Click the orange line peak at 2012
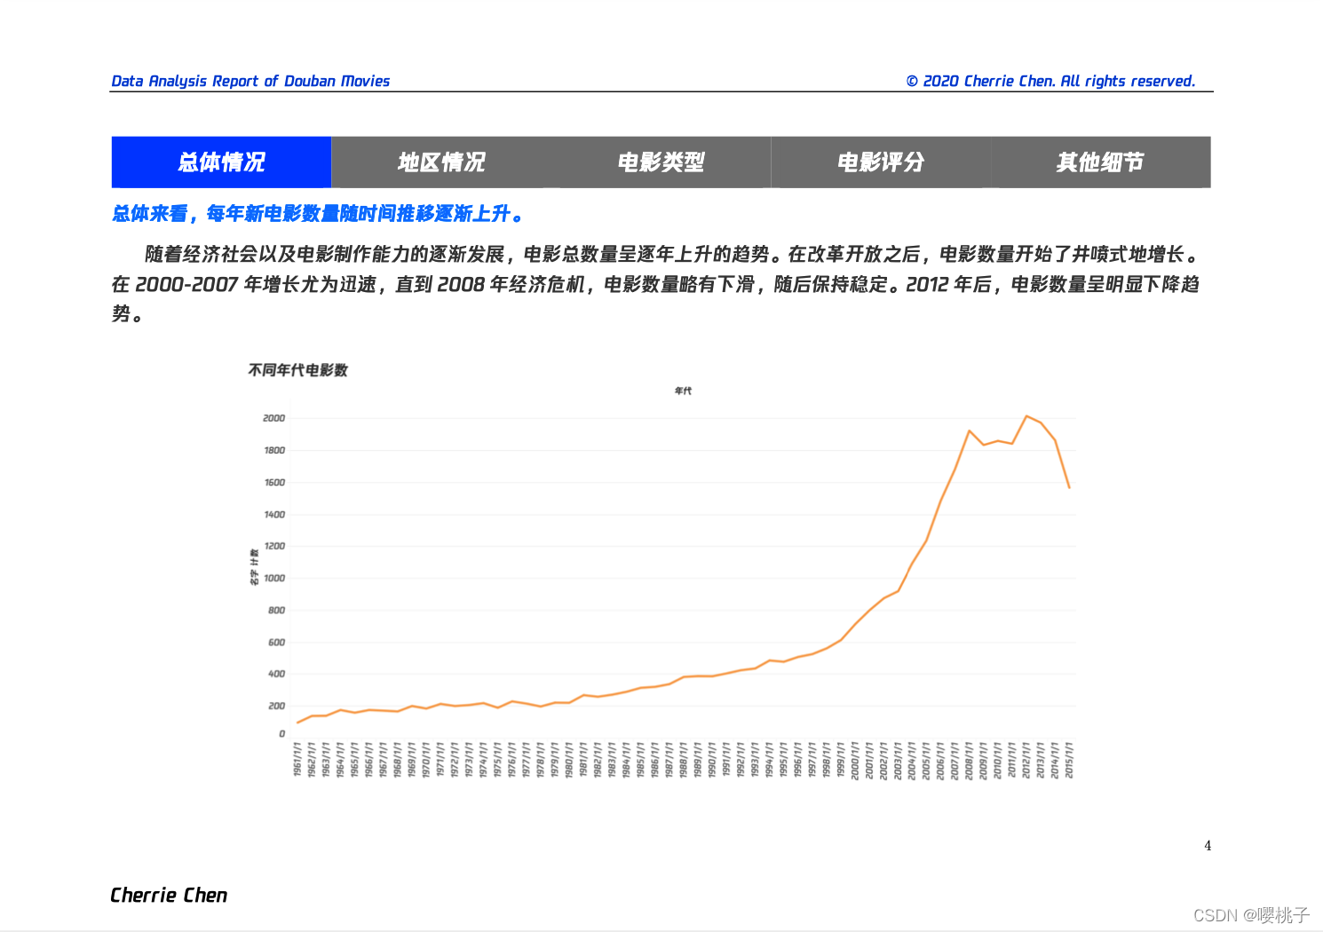 [x=1026, y=415]
